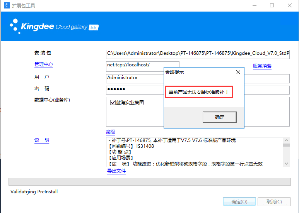
Task: Click the 扩展包工具 title bar app icon
Action: tap(7, 6)
